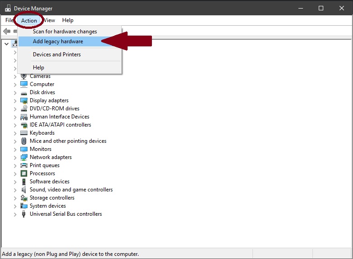The image size is (353, 259).
Task: Select Disk drives in the tree
Action: (x=42, y=92)
